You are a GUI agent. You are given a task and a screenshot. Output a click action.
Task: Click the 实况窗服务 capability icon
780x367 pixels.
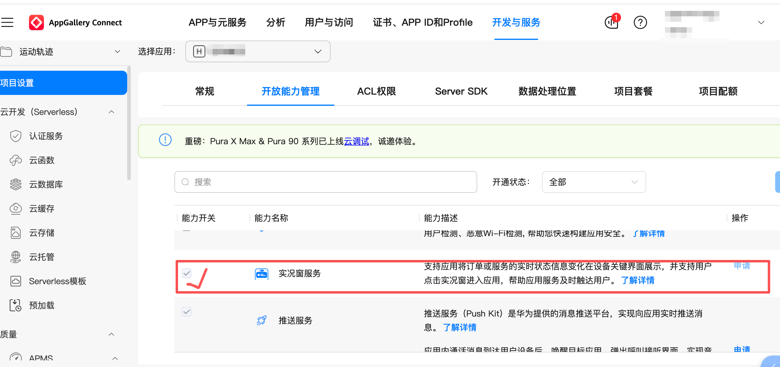pyautogui.click(x=262, y=274)
